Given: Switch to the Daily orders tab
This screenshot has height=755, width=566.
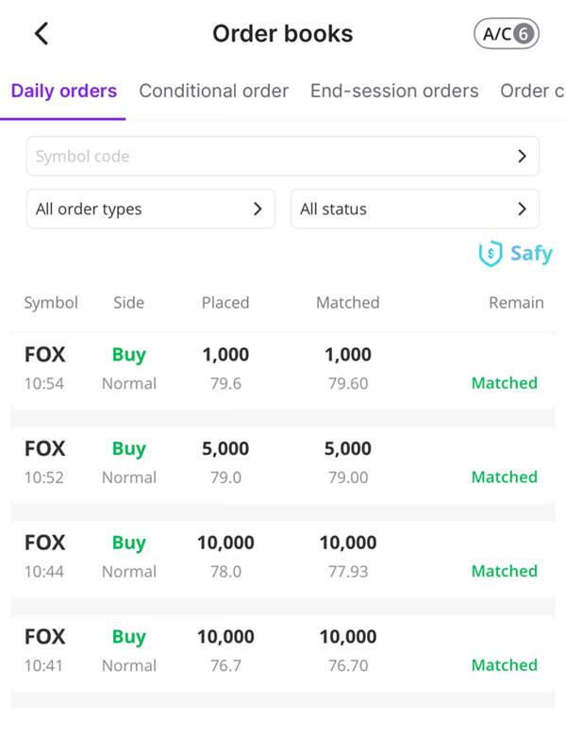Looking at the screenshot, I should (x=64, y=92).
